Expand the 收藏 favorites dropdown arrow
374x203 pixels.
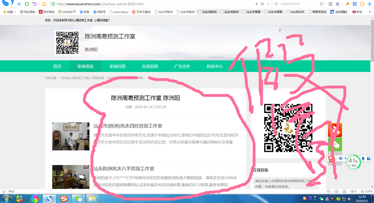coord(15,12)
